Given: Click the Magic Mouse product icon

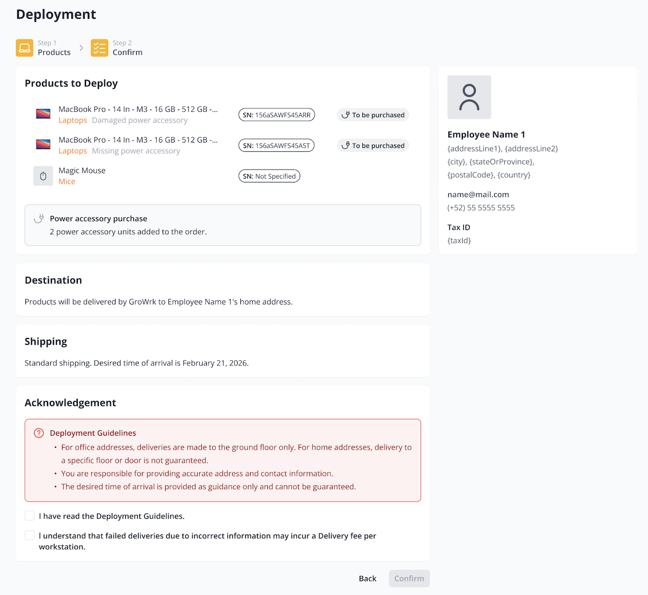Looking at the screenshot, I should click(43, 176).
